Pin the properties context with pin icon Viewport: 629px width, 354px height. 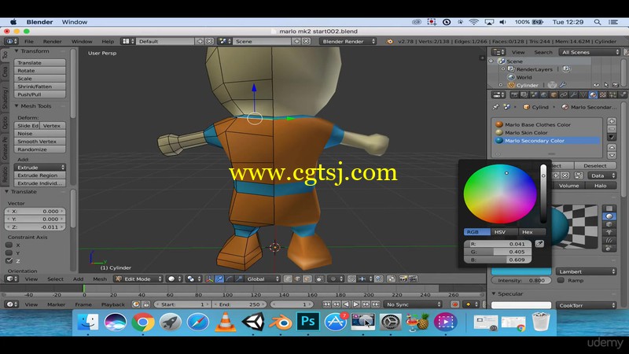tap(496, 107)
